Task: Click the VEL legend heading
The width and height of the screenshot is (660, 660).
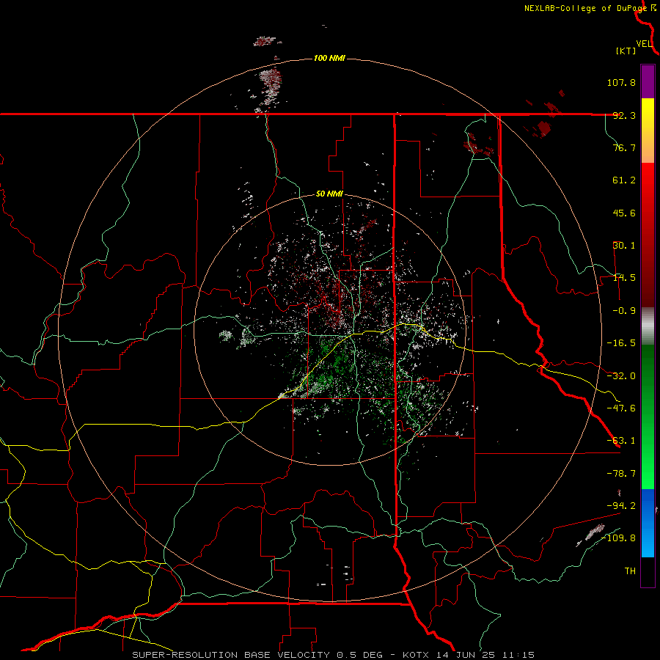Action: [x=644, y=44]
